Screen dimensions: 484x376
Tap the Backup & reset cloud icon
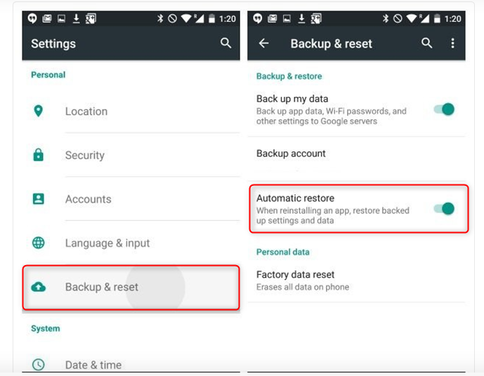coord(38,287)
